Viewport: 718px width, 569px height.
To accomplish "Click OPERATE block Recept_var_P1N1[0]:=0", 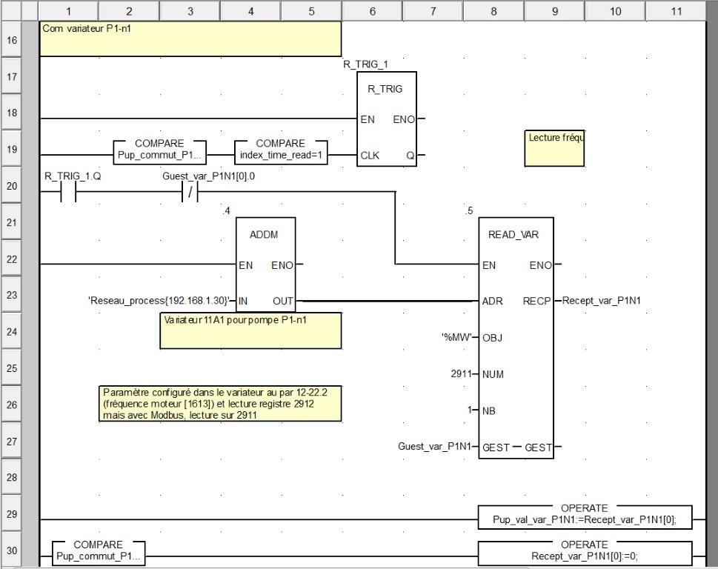I will pyautogui.click(x=585, y=551).
